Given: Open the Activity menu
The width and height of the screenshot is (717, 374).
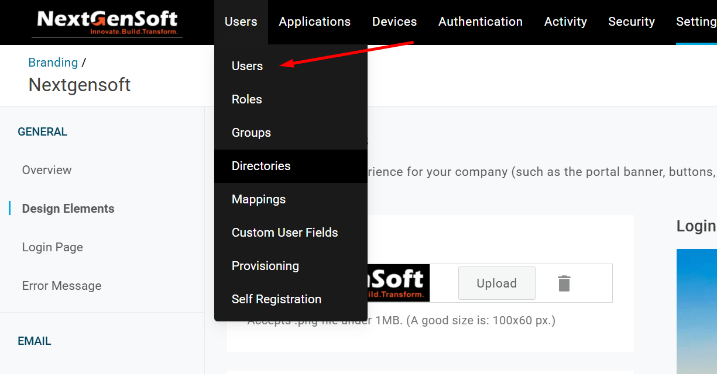Looking at the screenshot, I should click(x=565, y=22).
